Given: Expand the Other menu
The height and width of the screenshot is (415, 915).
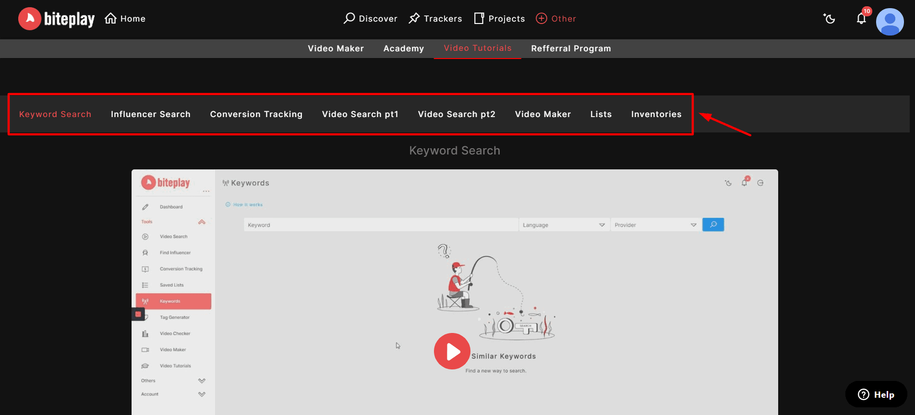Looking at the screenshot, I should click(556, 19).
